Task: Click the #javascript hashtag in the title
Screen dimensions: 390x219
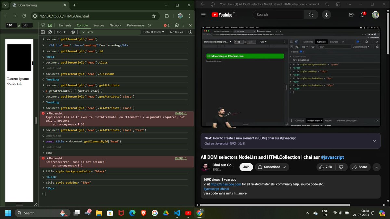Action: point(332,157)
